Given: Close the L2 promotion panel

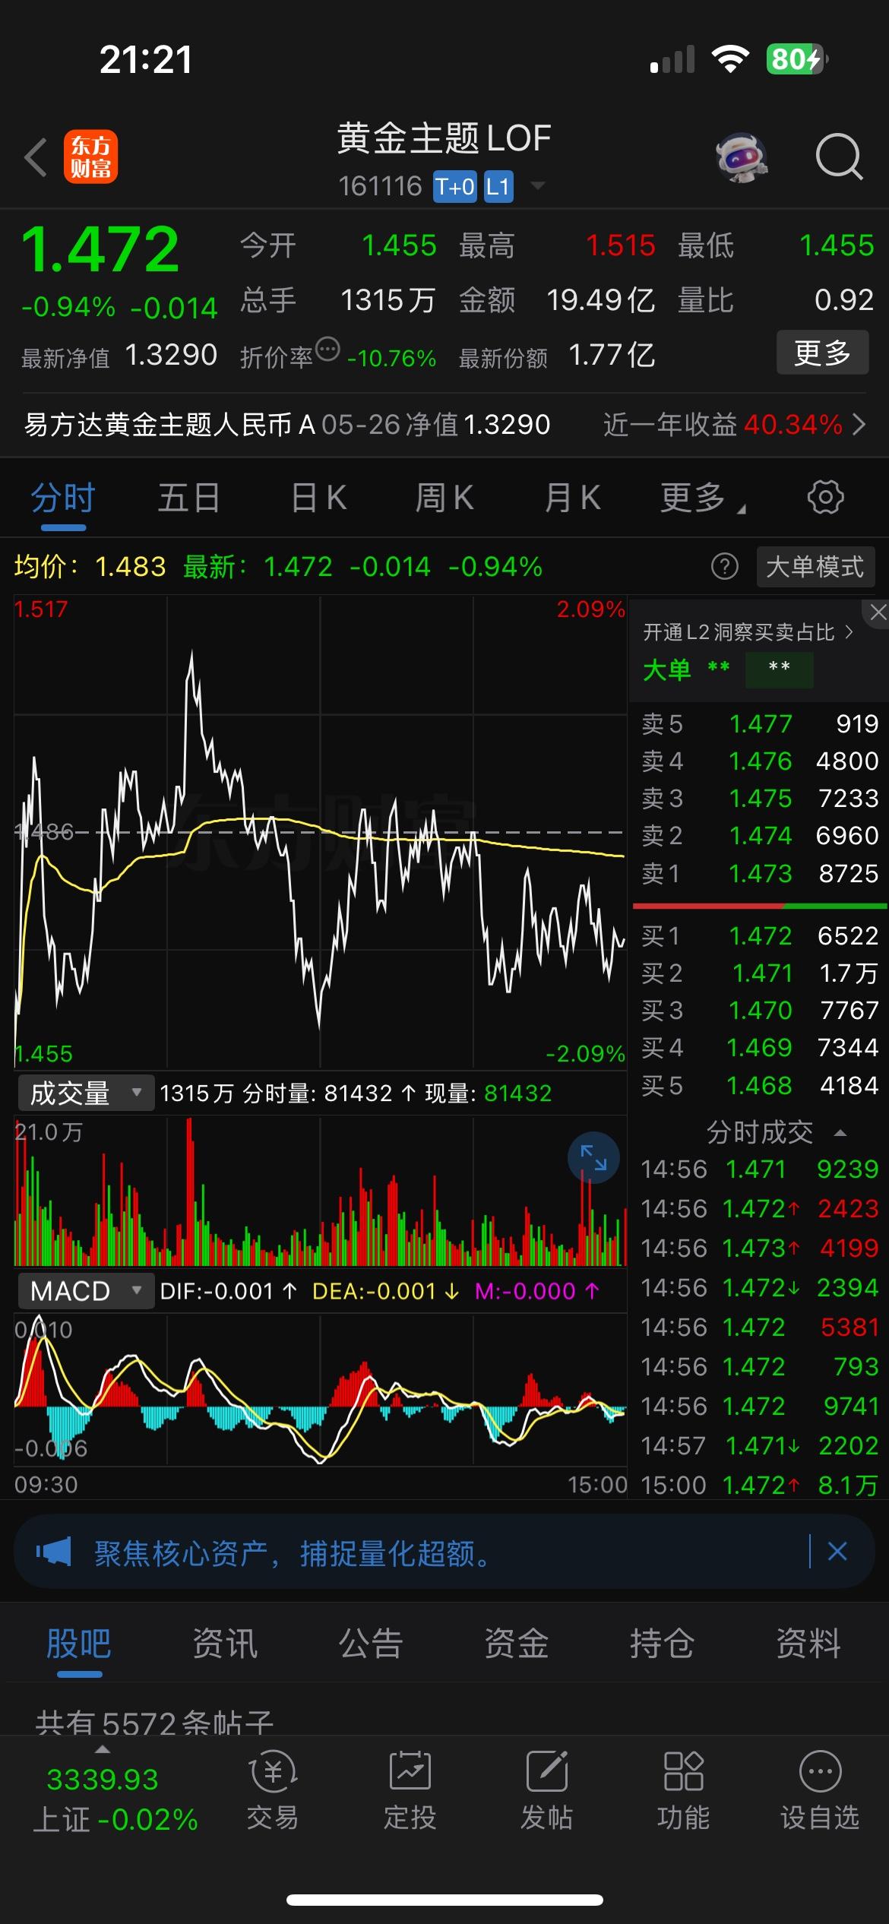Looking at the screenshot, I should [878, 612].
